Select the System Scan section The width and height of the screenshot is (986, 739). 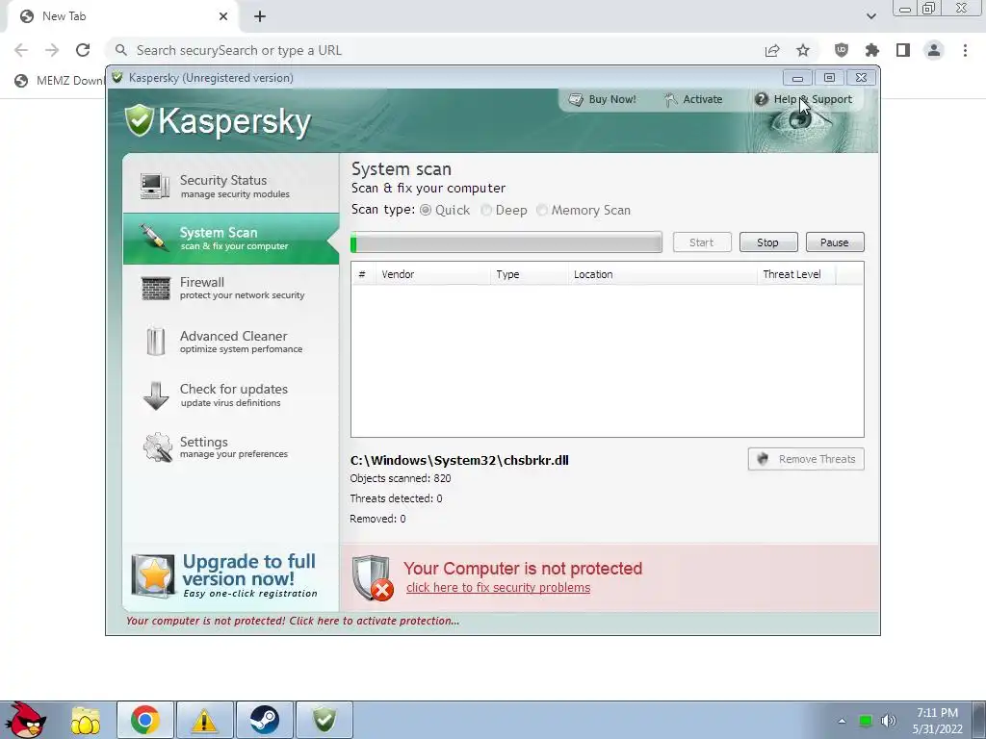click(x=231, y=239)
